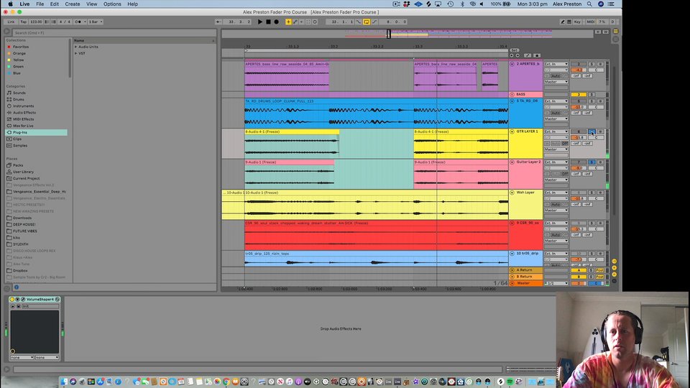Click the Key map mode button
This screenshot has height=388, width=690.
point(577,22)
